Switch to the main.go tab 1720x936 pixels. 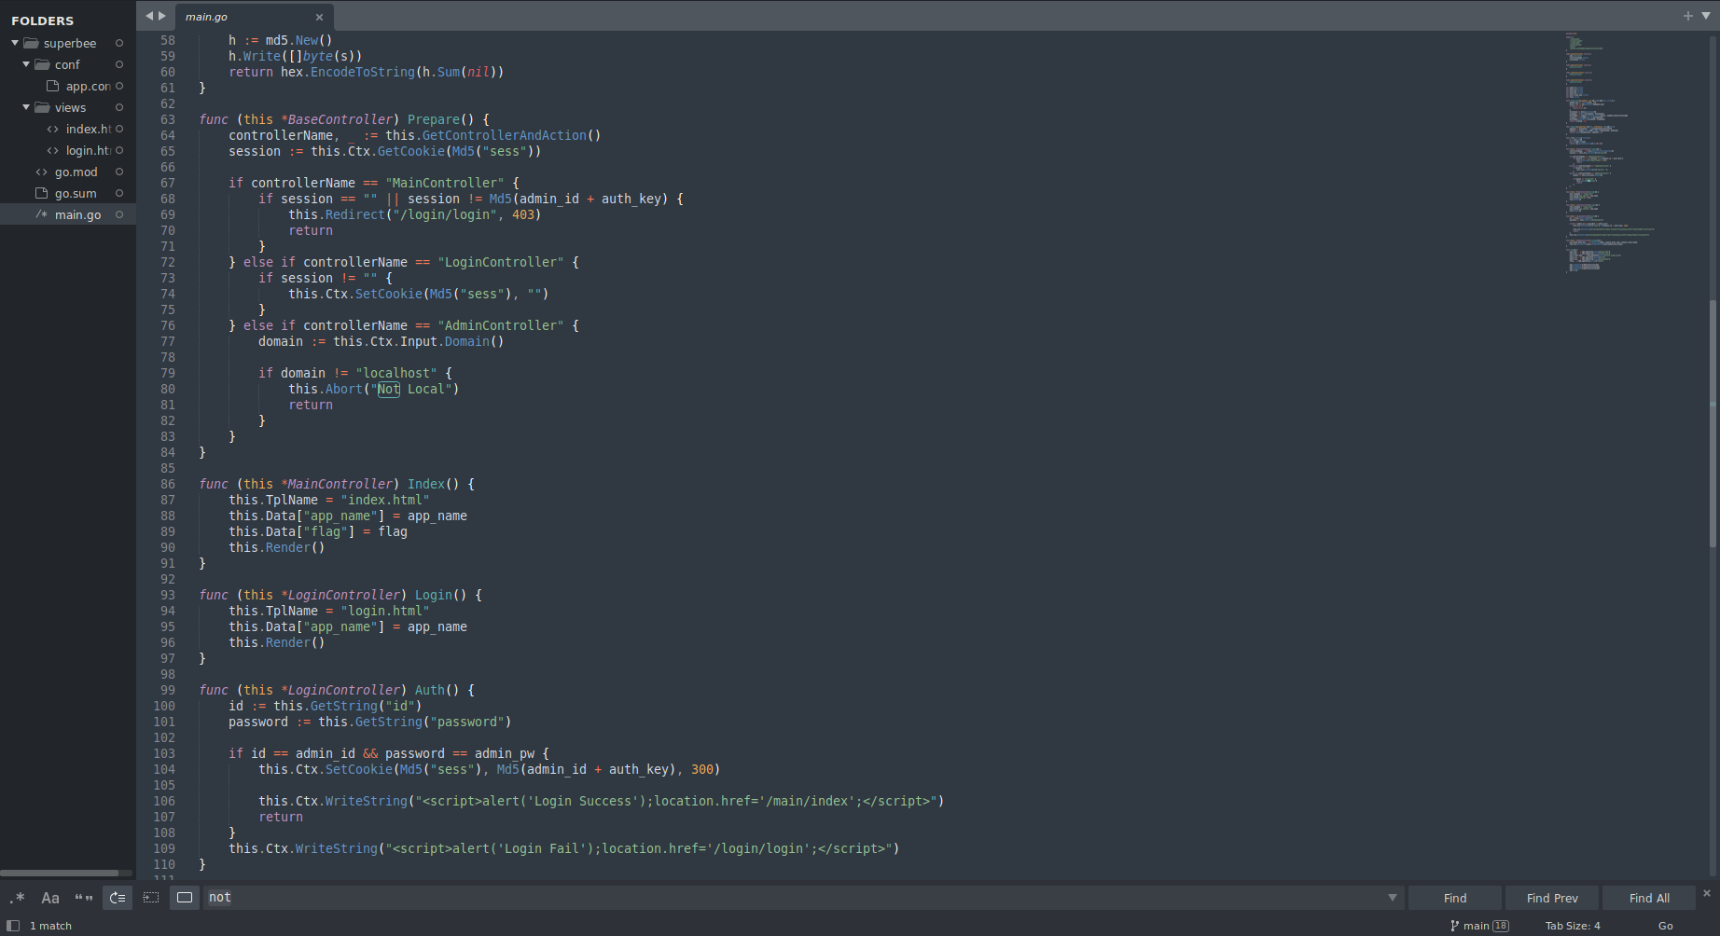click(x=254, y=17)
